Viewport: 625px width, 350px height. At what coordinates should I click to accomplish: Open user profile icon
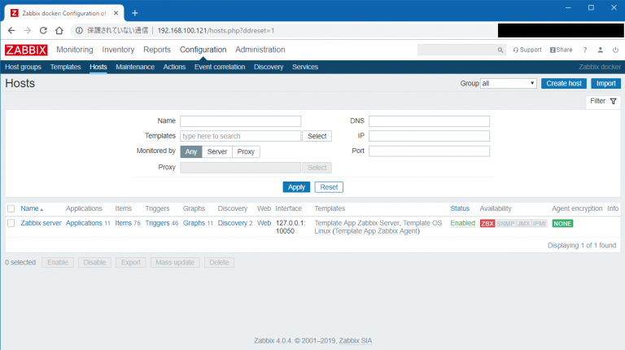[x=601, y=50]
